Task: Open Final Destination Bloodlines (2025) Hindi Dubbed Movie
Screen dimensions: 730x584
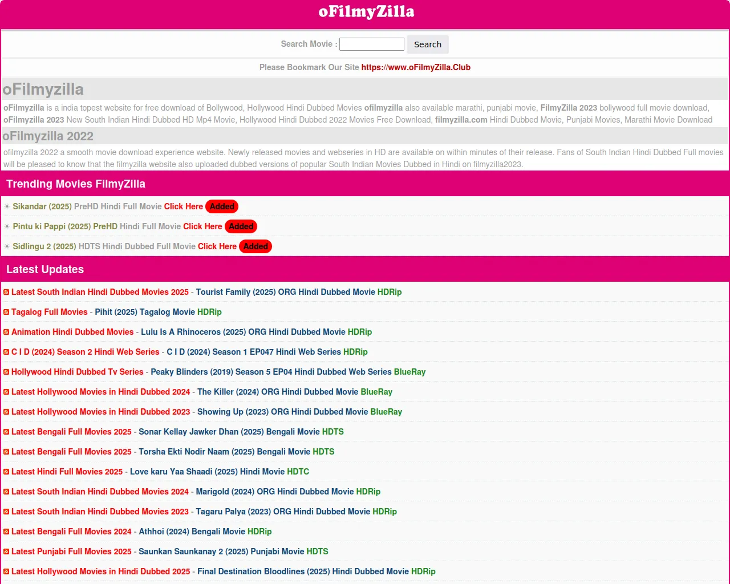Action: [317, 571]
